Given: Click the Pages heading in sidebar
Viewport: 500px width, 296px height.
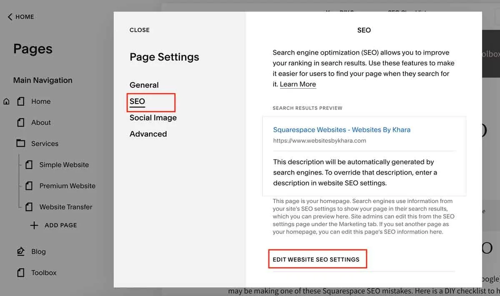Looking at the screenshot, I should pos(33,49).
